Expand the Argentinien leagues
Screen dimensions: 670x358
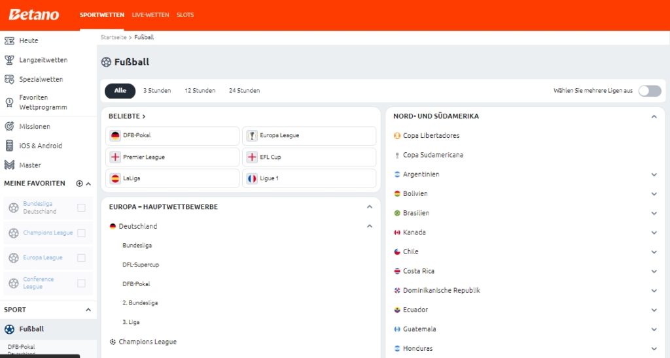pyautogui.click(x=654, y=174)
